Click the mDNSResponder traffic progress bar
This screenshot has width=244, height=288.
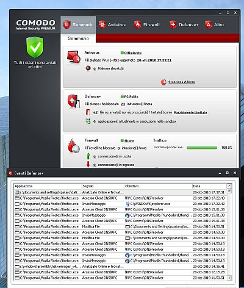click(202, 148)
